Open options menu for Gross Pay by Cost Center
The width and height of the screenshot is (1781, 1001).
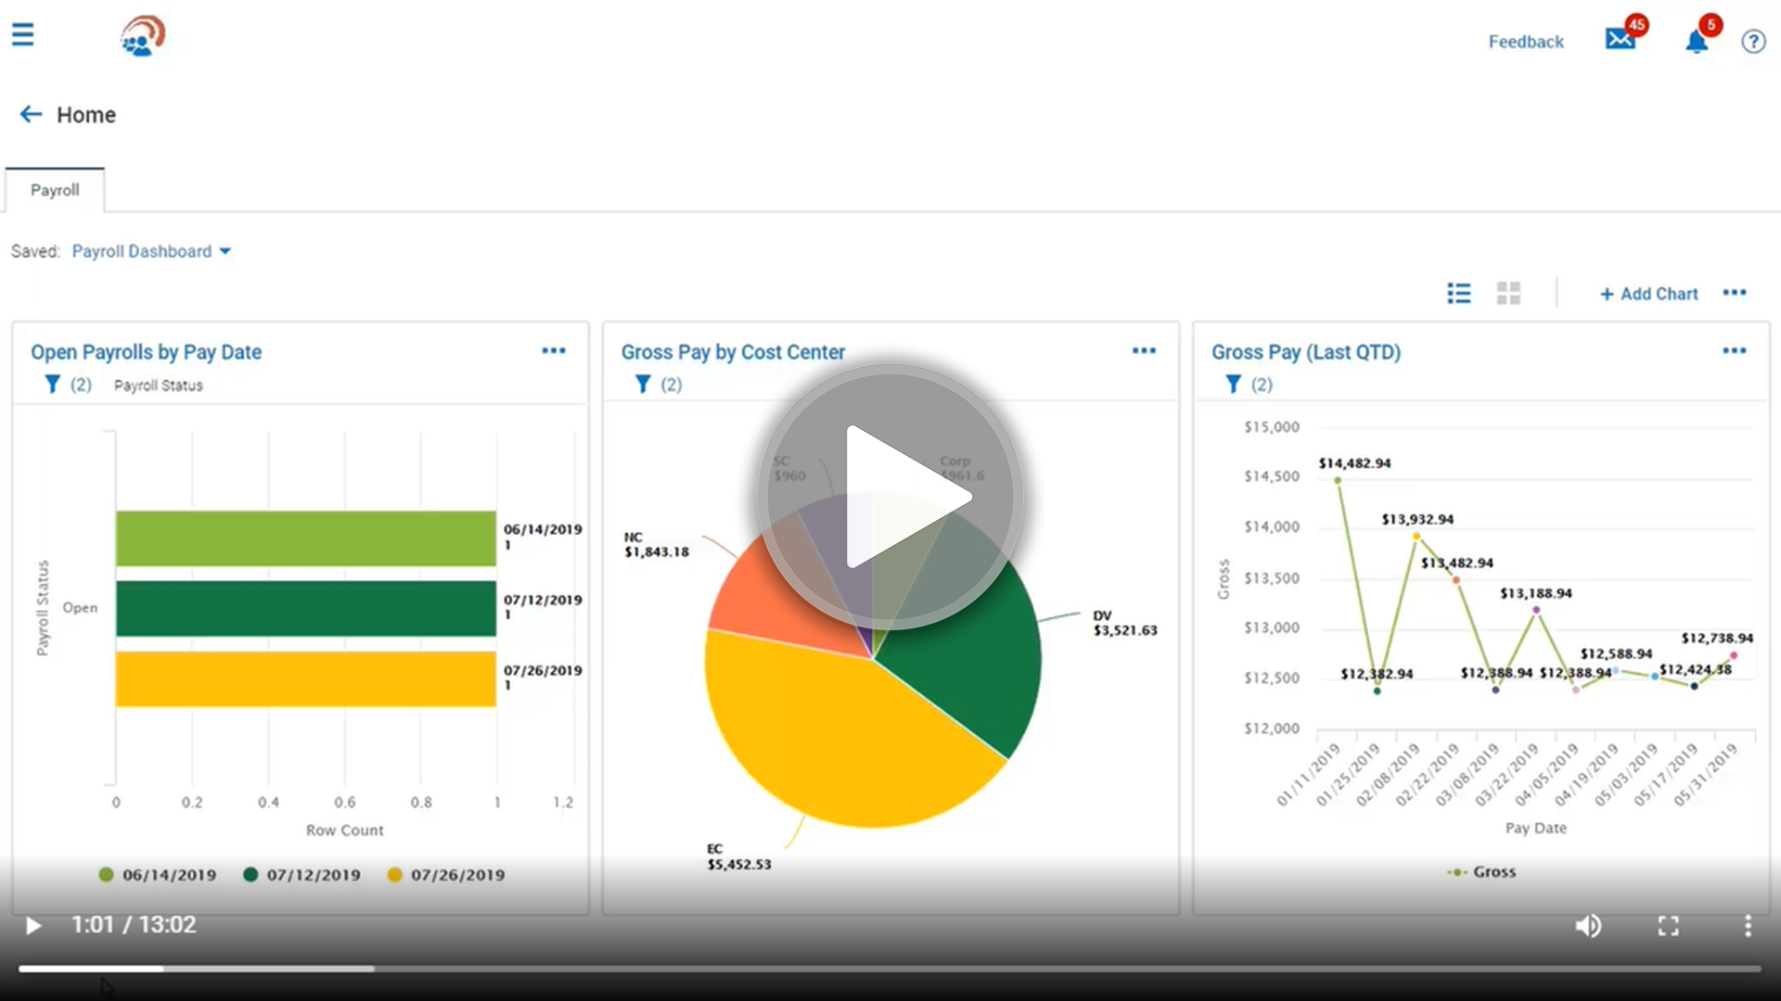click(1144, 350)
